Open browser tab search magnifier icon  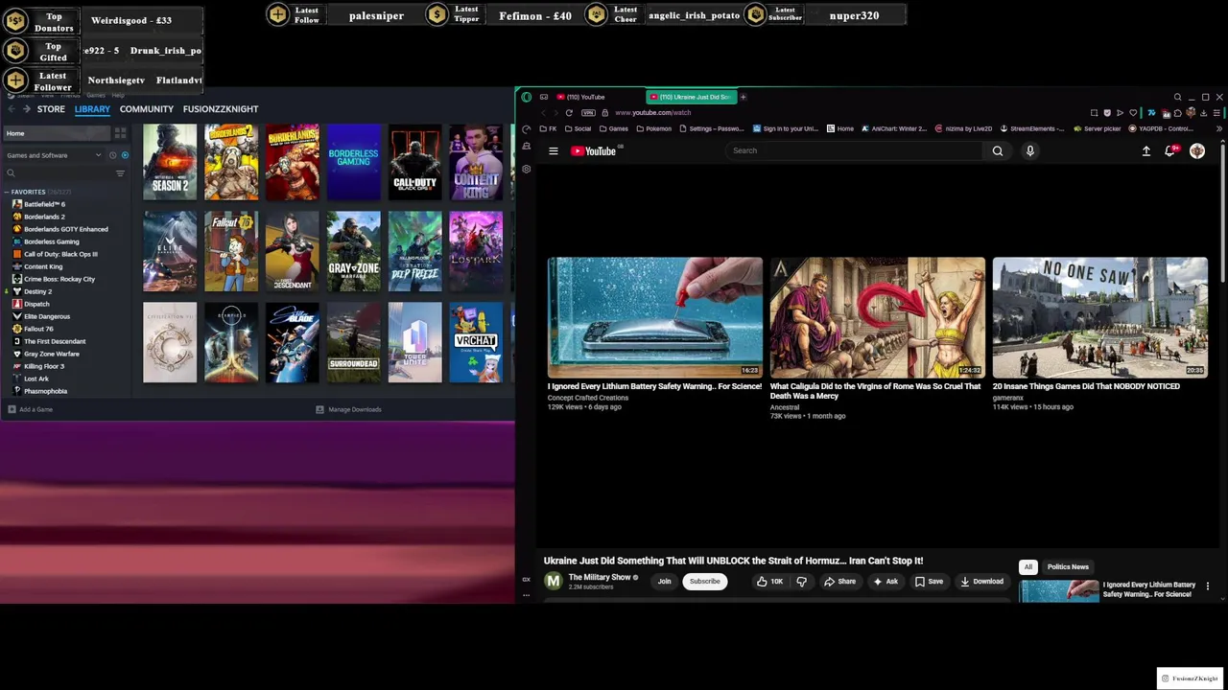tap(1177, 97)
